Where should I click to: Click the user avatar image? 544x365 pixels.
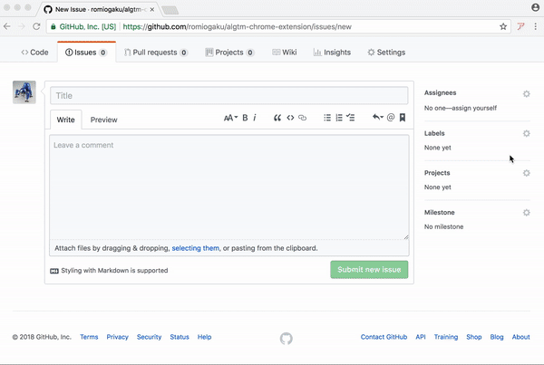point(24,92)
